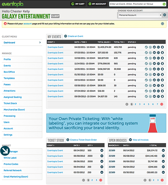Viewport: 168px width, 185px height.
Task: Sort My Events by the EVENT column
Action: pos(51,42)
